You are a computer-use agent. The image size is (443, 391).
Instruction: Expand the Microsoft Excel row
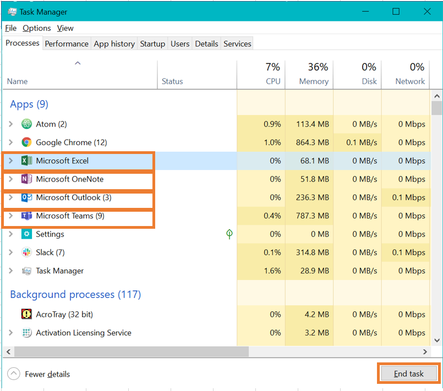pos(11,161)
